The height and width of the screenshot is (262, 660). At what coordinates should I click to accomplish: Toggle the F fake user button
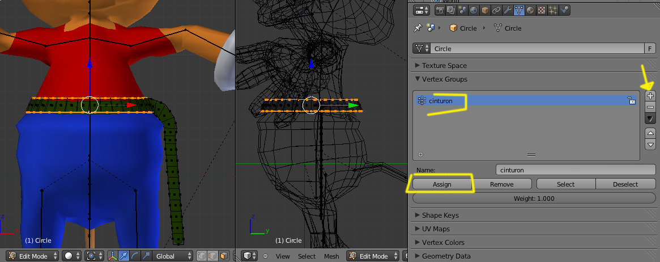coord(650,48)
